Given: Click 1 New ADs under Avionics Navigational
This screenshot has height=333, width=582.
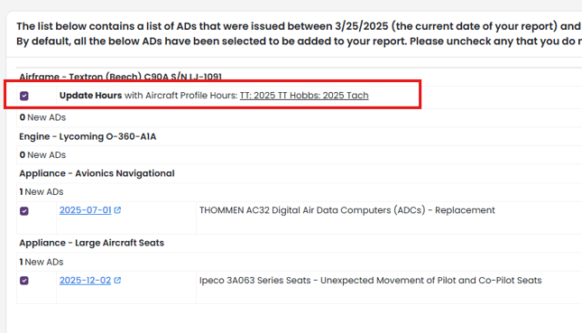Looking at the screenshot, I should pos(42,192).
